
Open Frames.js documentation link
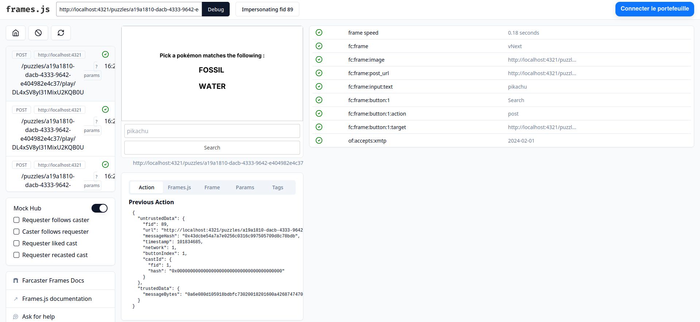click(x=57, y=299)
